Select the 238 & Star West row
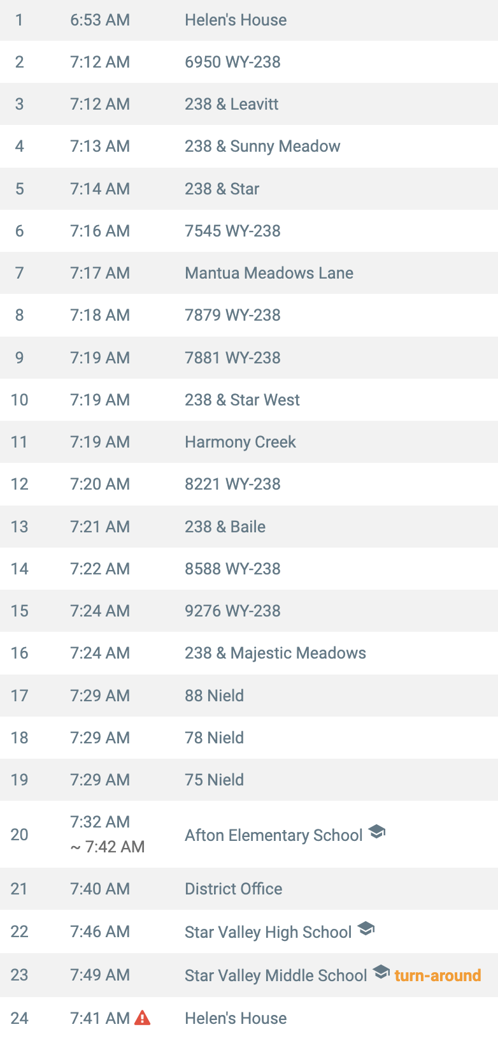The image size is (498, 1043). (249, 400)
